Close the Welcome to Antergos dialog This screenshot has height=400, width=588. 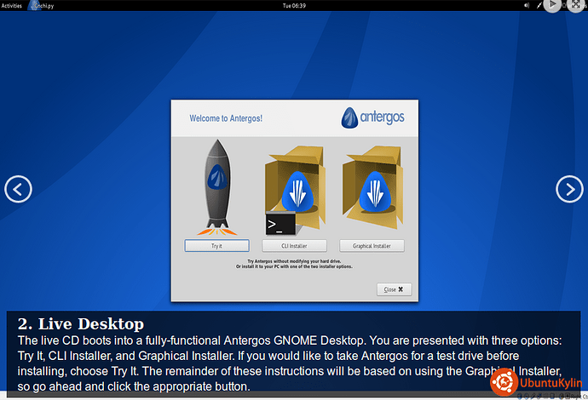[x=395, y=289]
